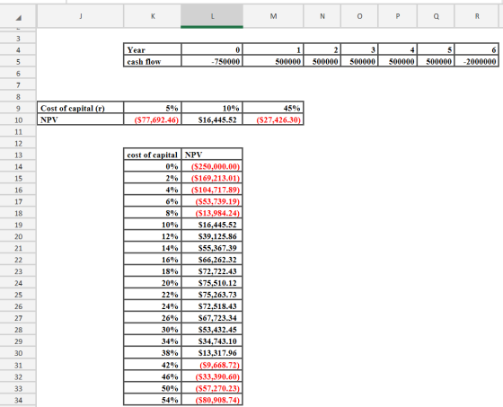503x407 pixels.
Task: Click the Select All corner triangle
Action: pos(18,18)
